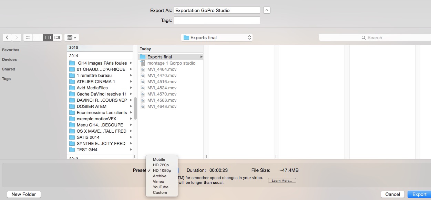Click the Exports final folder icon

[x=143, y=57]
